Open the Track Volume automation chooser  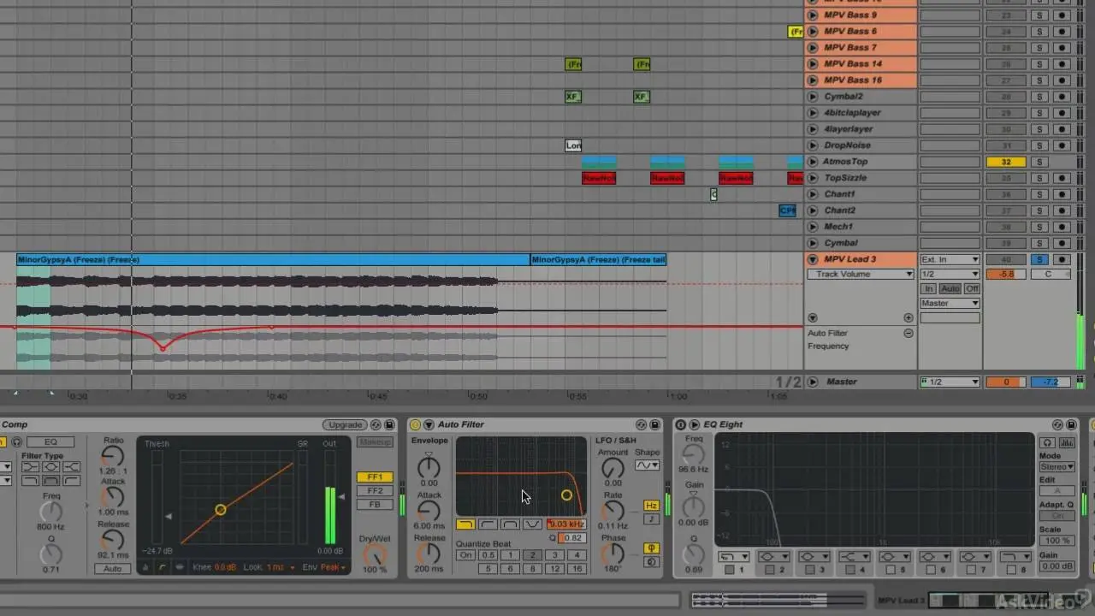pyautogui.click(x=861, y=275)
